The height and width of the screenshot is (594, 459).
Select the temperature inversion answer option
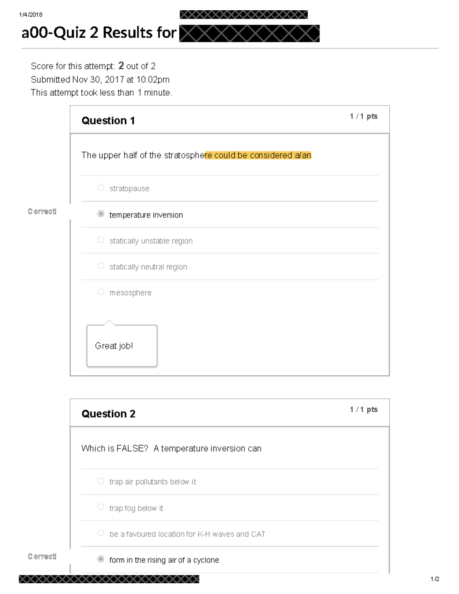(x=101, y=214)
